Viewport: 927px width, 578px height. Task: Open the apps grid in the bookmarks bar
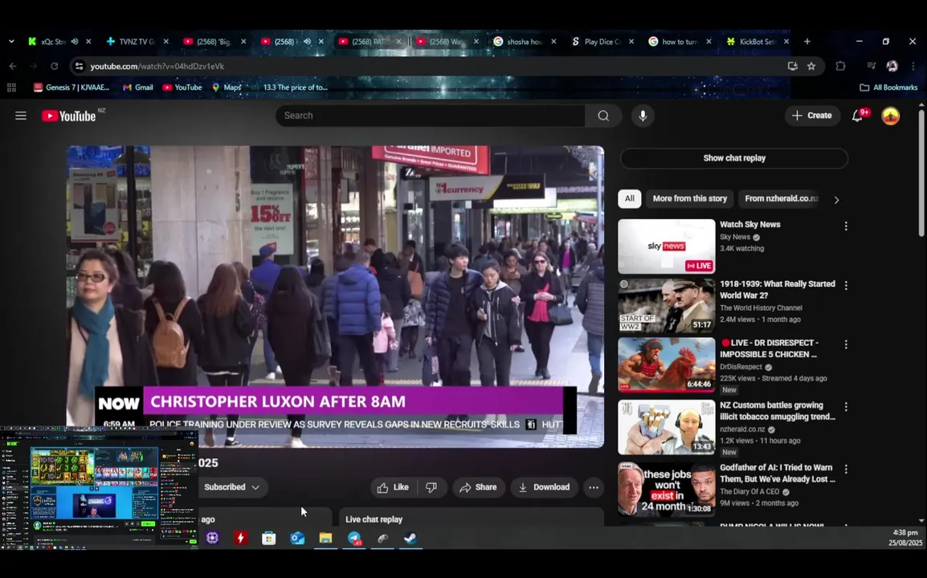(x=11, y=88)
